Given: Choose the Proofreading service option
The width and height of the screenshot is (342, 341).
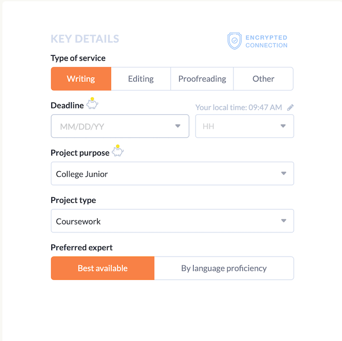Looking at the screenshot, I should tap(202, 79).
